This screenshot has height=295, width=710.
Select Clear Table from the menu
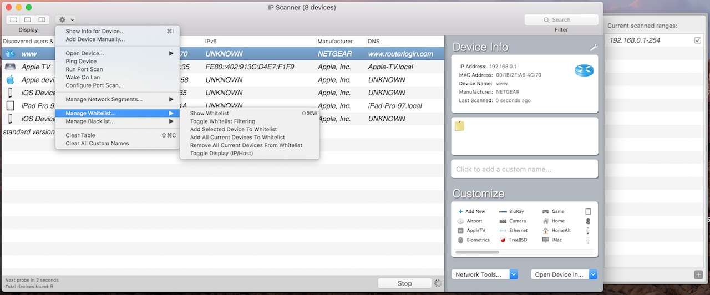[x=117, y=135]
